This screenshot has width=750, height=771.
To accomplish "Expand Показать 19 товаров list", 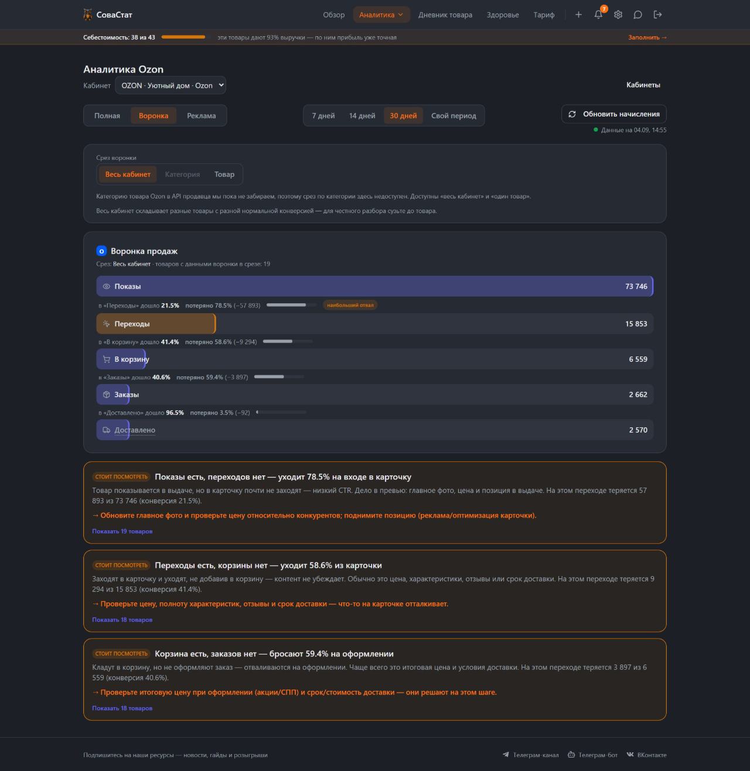I will pyautogui.click(x=122, y=532).
